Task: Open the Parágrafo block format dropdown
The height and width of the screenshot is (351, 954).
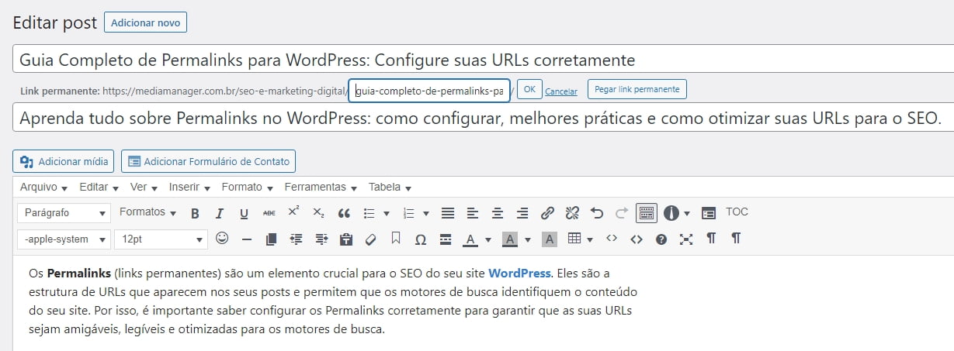Action: [64, 213]
